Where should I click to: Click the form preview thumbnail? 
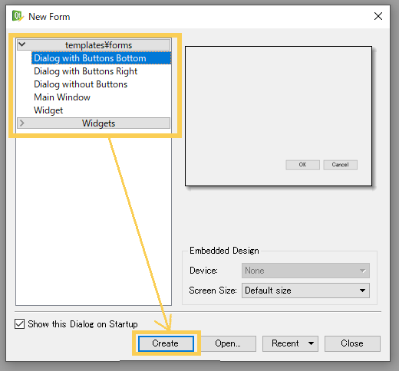pyautogui.click(x=279, y=116)
